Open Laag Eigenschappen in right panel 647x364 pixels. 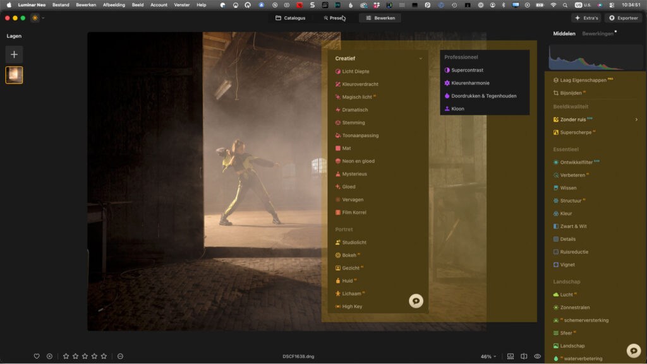click(583, 80)
